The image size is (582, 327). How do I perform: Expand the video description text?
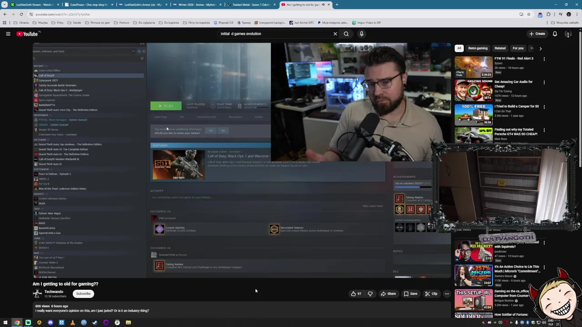[x=92, y=311]
